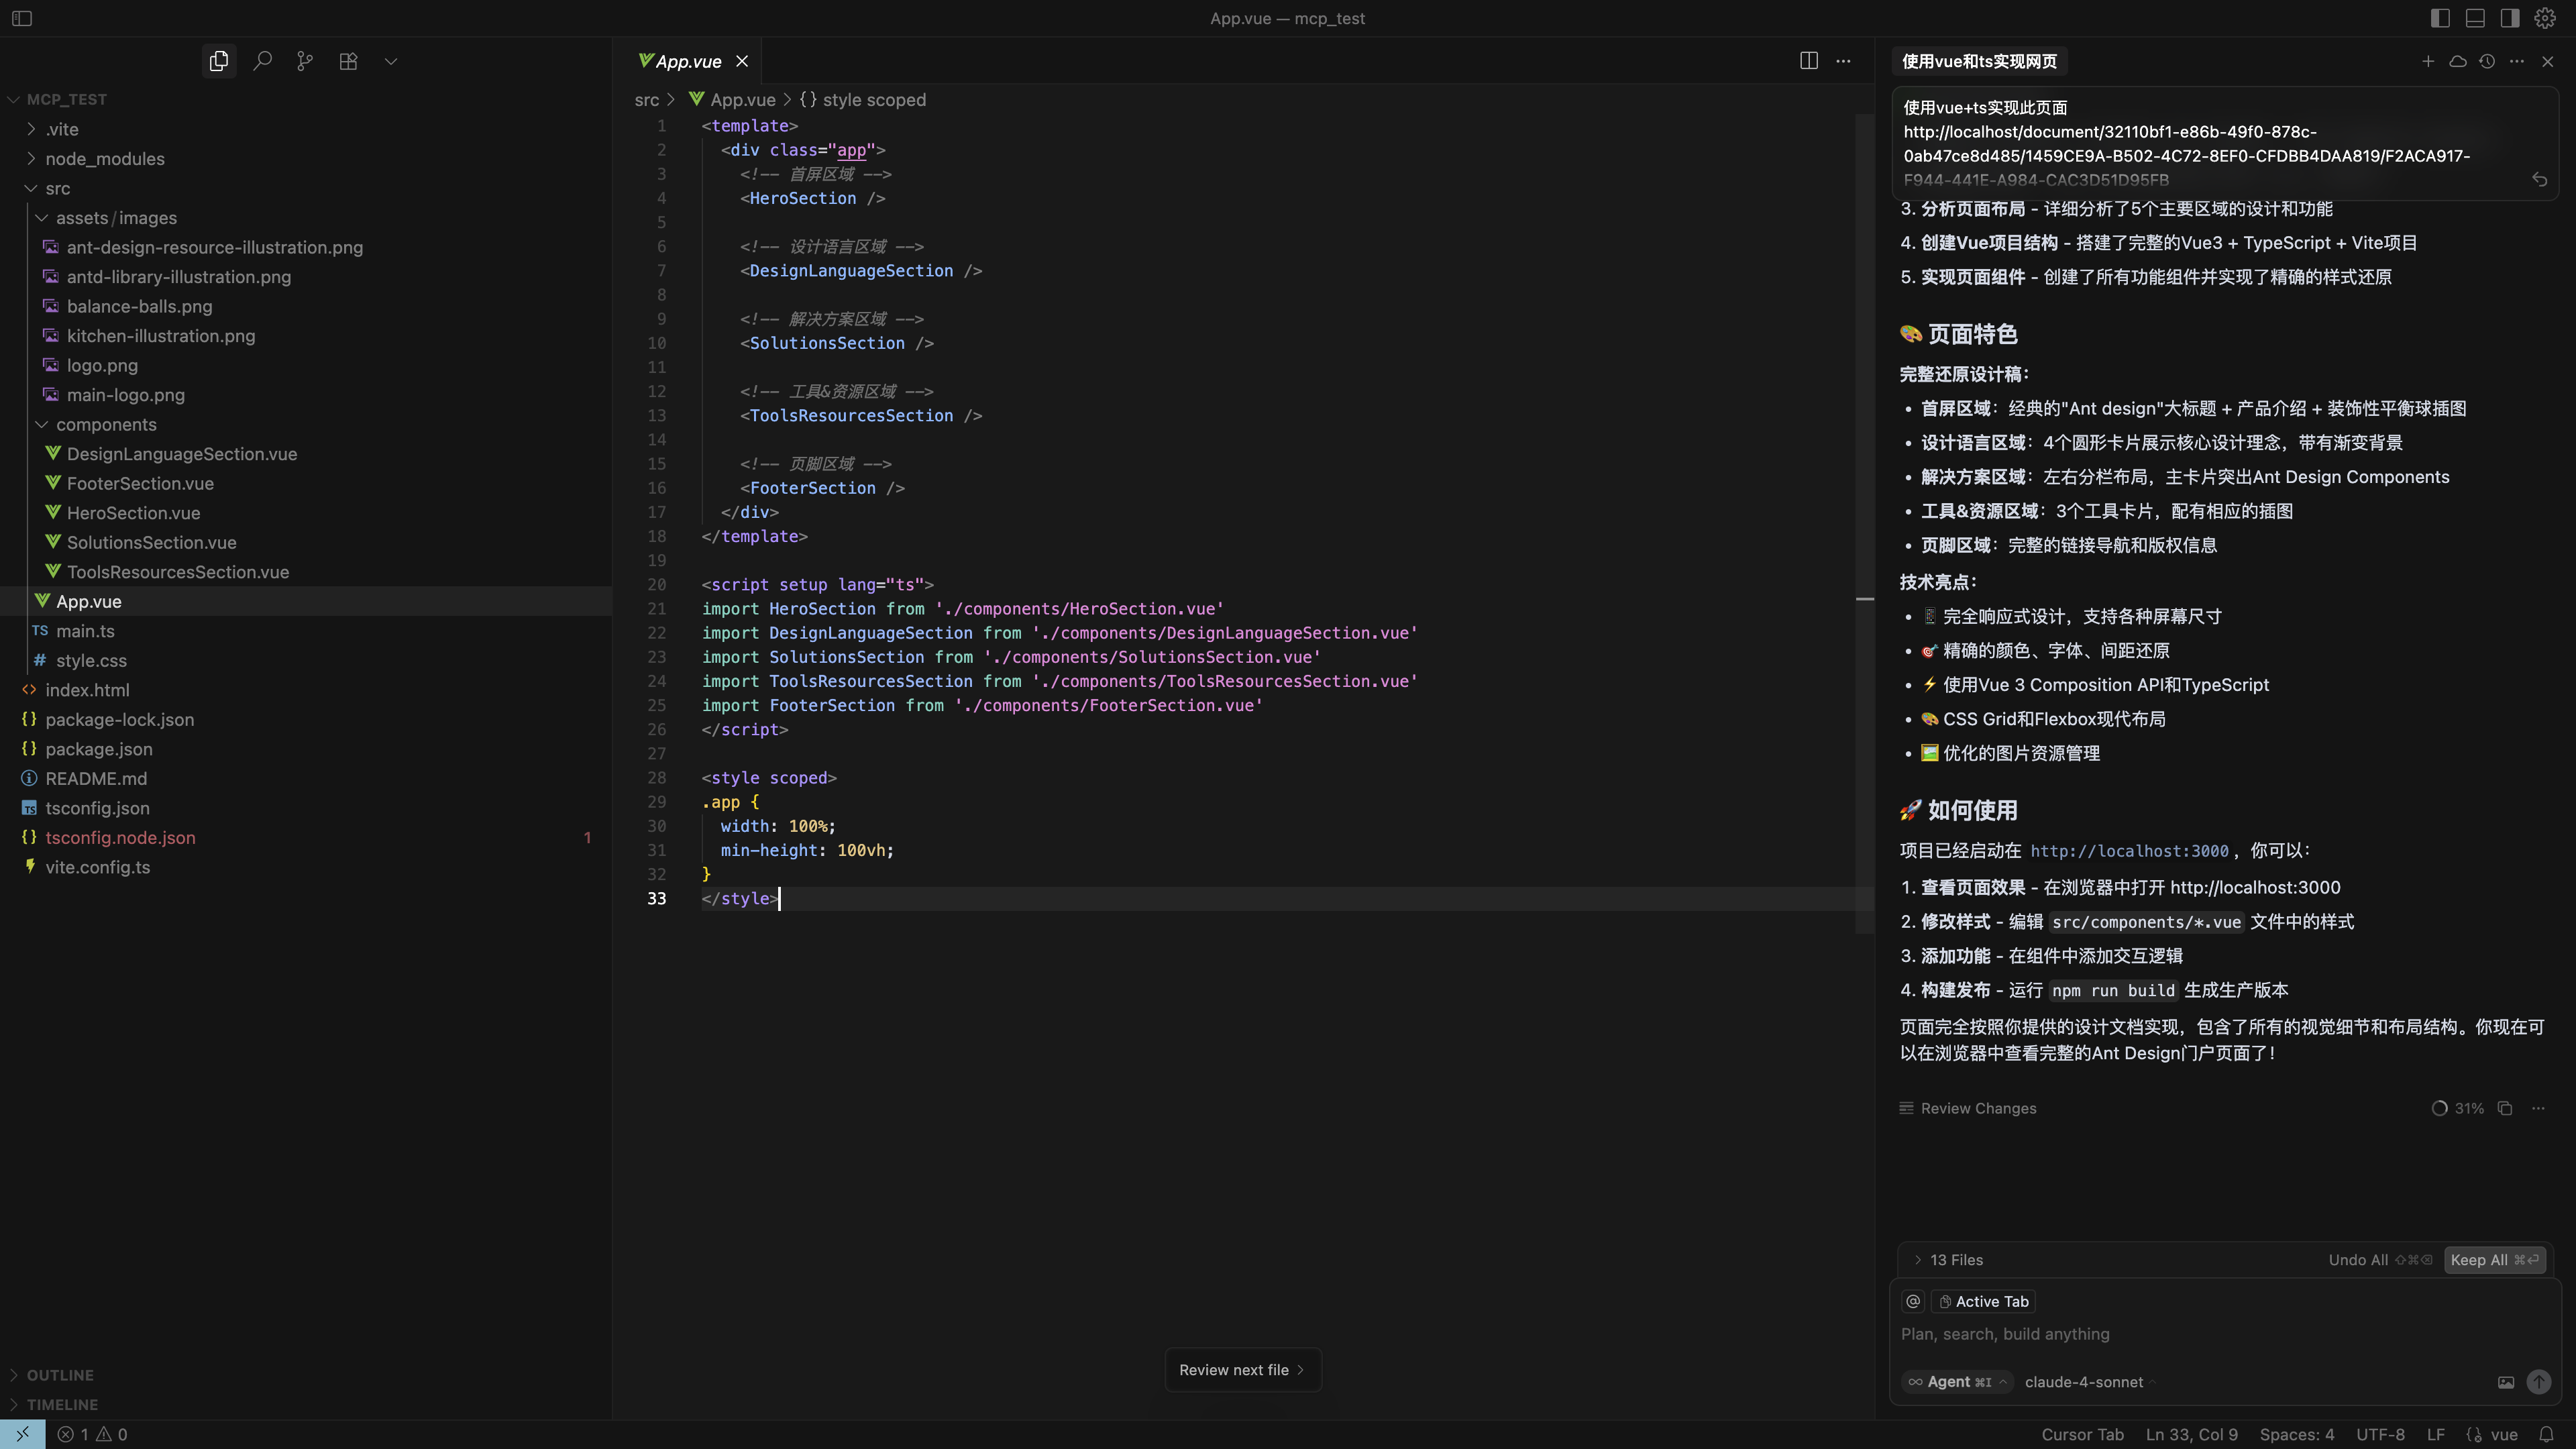Open notifications bell icon
The width and height of the screenshot is (2576, 1449).
point(2547,1434)
